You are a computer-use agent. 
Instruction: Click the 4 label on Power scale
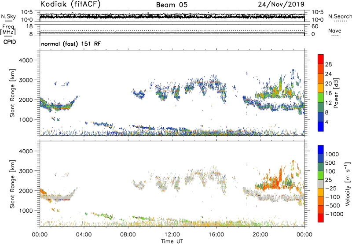pyautogui.click(x=326, y=122)
